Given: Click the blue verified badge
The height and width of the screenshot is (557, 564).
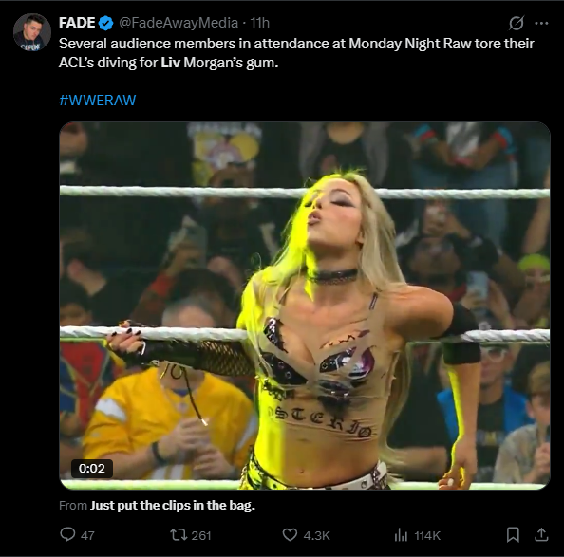Looking at the screenshot, I should [x=105, y=23].
